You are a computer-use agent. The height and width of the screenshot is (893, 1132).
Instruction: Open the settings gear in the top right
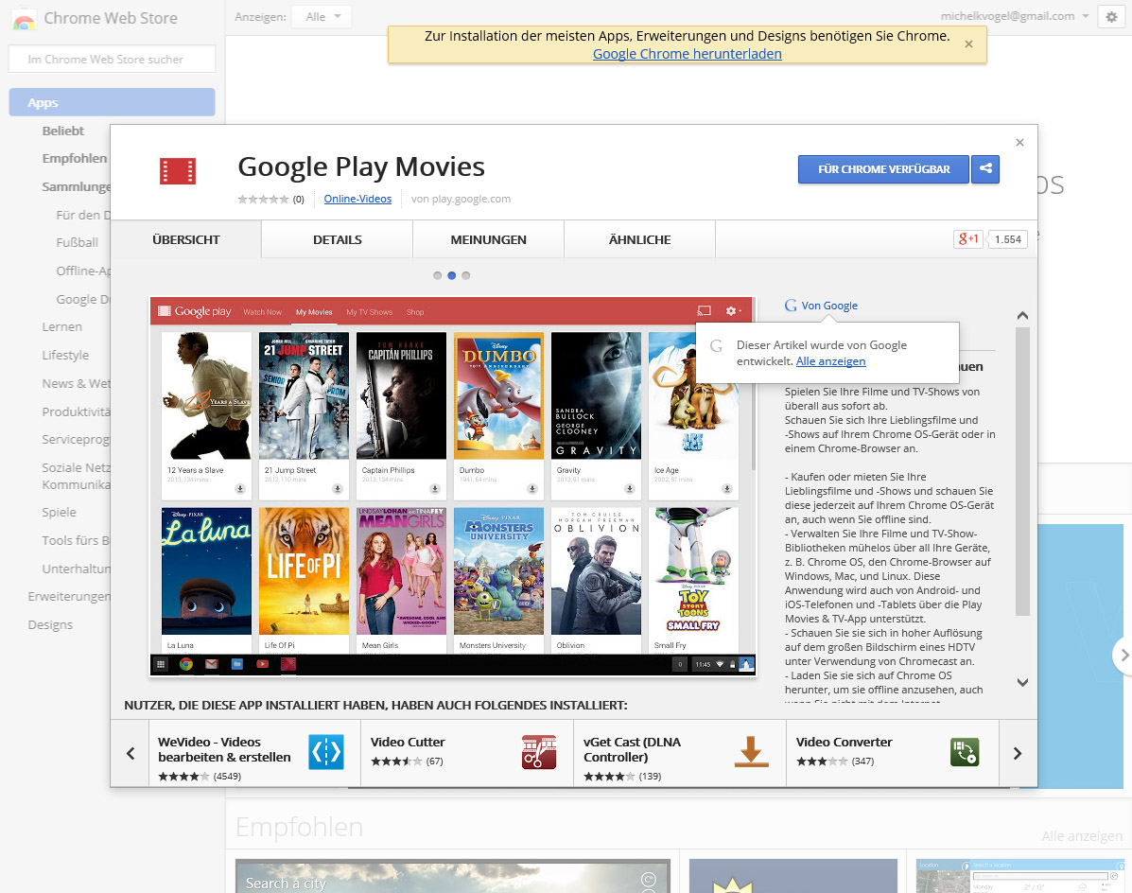click(x=1111, y=17)
